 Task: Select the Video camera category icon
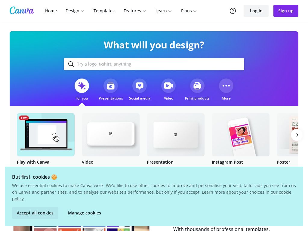pos(168,86)
